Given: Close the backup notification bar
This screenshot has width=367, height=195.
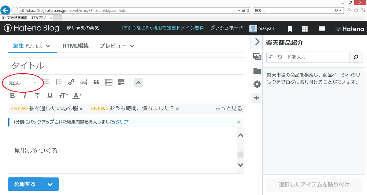Looking at the screenshot, I should (x=239, y=122).
